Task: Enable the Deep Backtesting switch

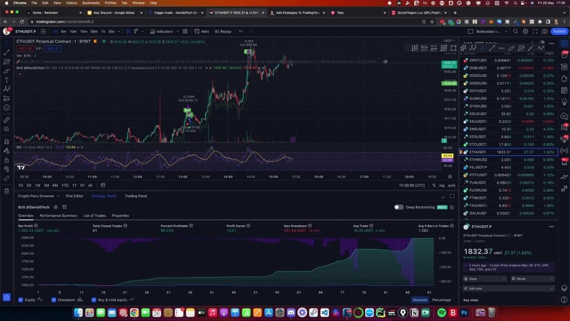Action: (x=399, y=207)
